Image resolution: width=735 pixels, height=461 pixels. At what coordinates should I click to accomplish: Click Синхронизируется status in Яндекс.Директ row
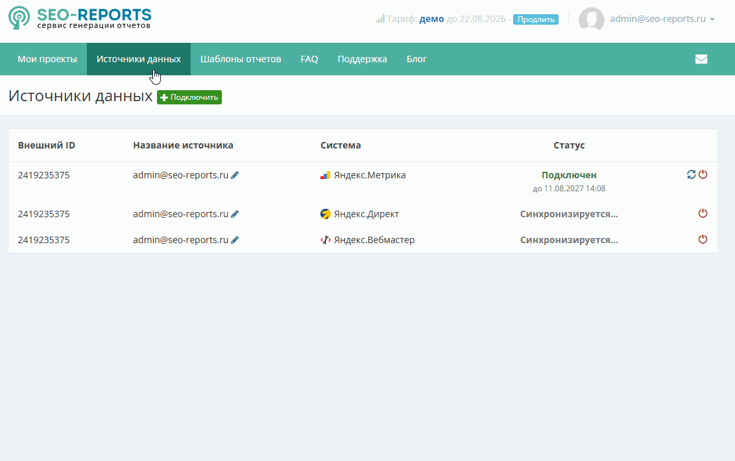(569, 214)
